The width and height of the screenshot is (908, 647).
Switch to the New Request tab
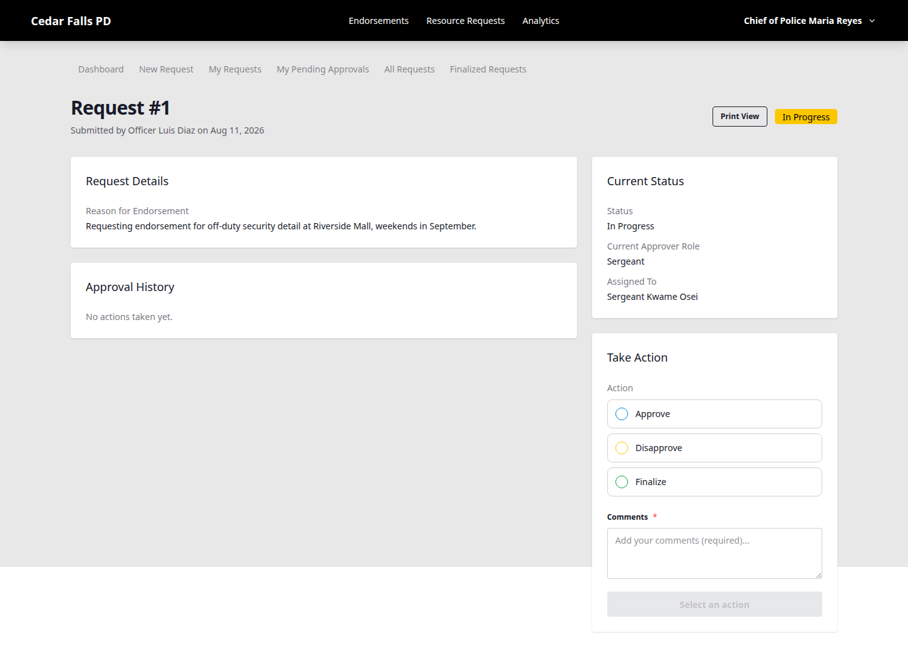tap(166, 69)
